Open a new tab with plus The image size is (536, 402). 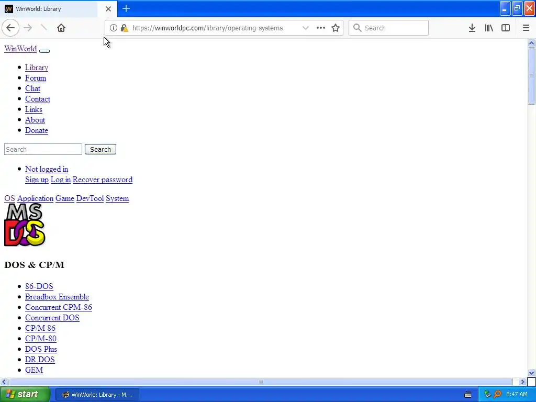126,8
